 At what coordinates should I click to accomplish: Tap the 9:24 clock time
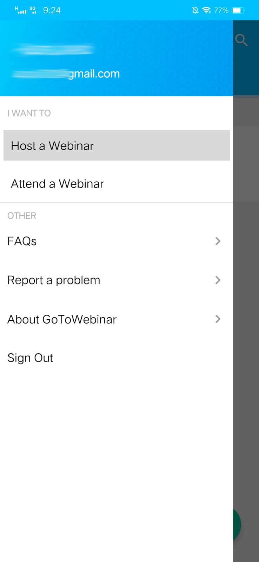click(52, 10)
